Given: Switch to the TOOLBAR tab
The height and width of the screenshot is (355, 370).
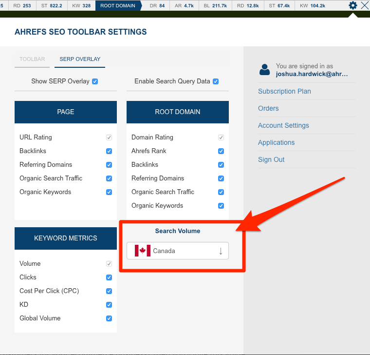Looking at the screenshot, I should pos(32,59).
